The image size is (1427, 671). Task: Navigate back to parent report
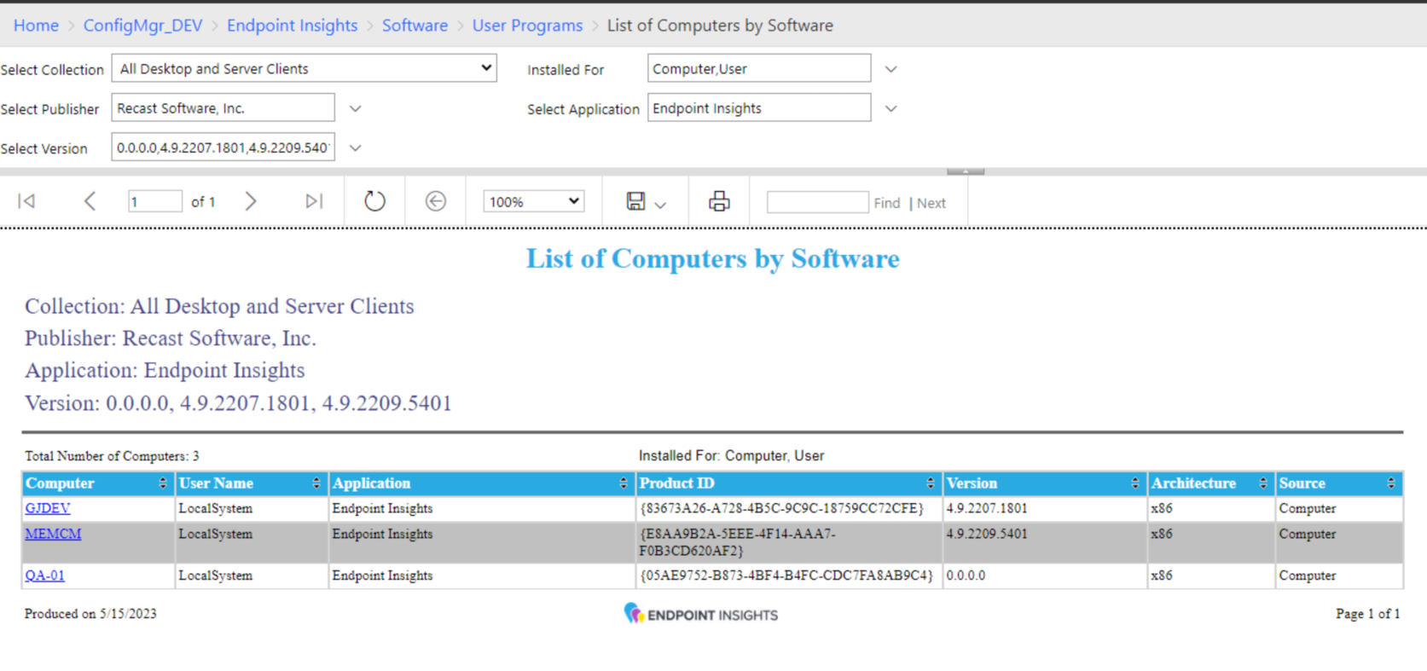[436, 201]
